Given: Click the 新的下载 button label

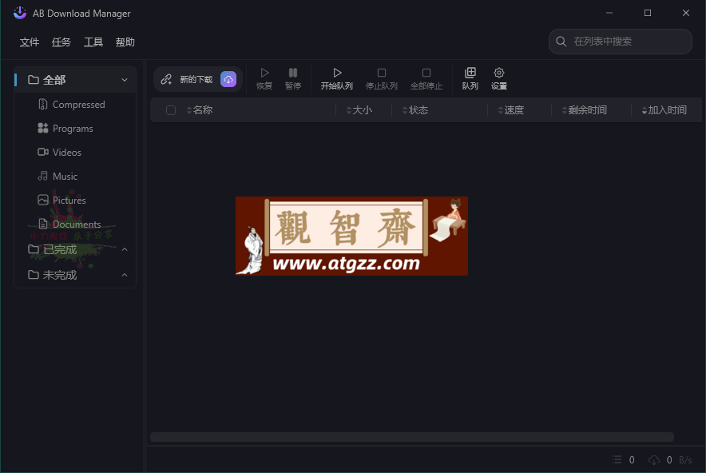Looking at the screenshot, I should pyautogui.click(x=196, y=80).
